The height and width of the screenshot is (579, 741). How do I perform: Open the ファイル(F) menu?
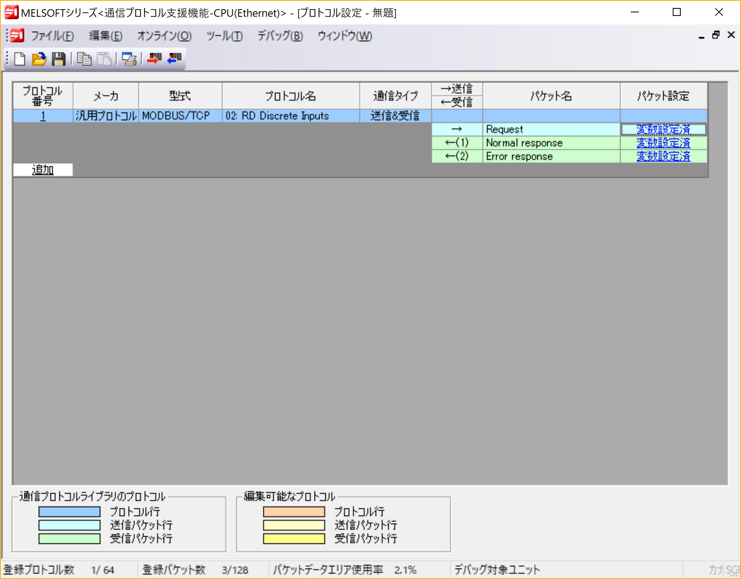point(52,36)
